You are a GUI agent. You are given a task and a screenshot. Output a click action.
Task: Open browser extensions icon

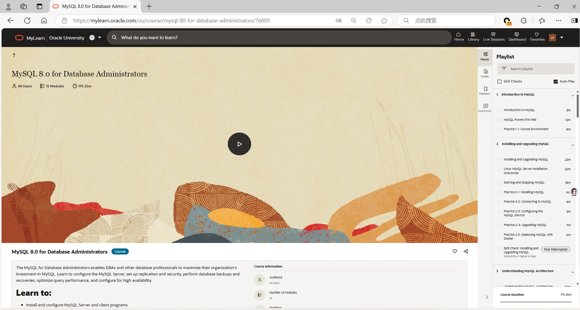tap(524, 21)
